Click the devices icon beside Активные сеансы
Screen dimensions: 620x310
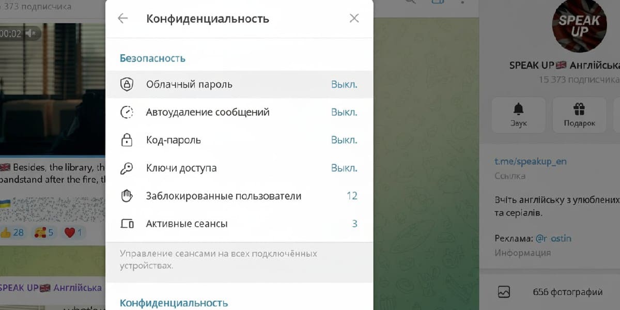(x=127, y=224)
